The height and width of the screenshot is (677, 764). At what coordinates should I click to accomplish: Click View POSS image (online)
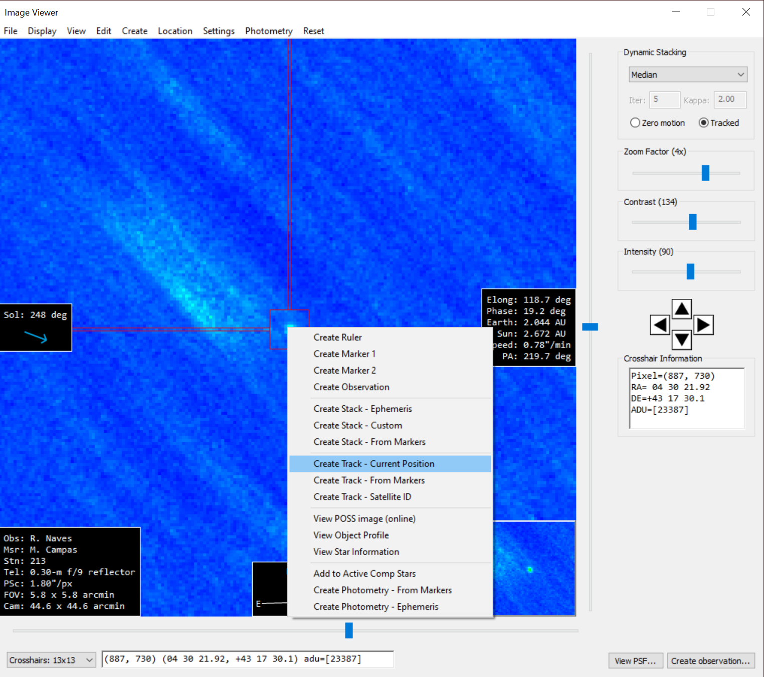click(364, 519)
